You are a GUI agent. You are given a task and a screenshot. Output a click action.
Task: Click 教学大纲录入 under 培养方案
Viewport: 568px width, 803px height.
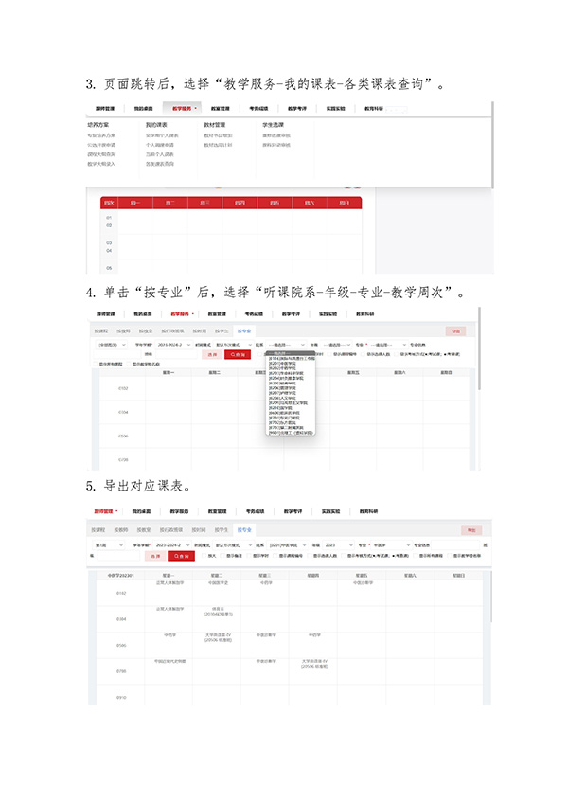tap(101, 164)
